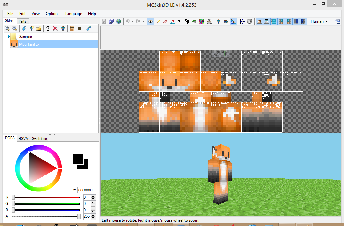Delete the selected skin with red X
This screenshot has width=344, height=226.
point(55,28)
